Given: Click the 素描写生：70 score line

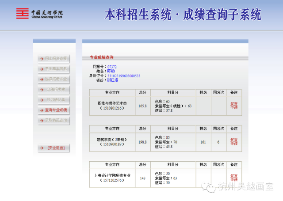Looking at the screenshot, I should (166, 142).
